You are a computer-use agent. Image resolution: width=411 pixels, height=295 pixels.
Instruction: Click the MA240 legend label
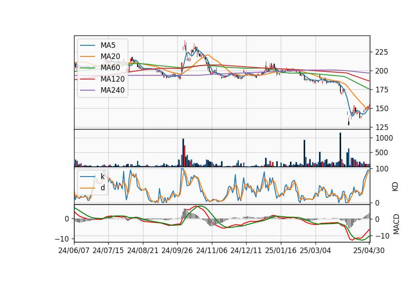click(x=113, y=90)
